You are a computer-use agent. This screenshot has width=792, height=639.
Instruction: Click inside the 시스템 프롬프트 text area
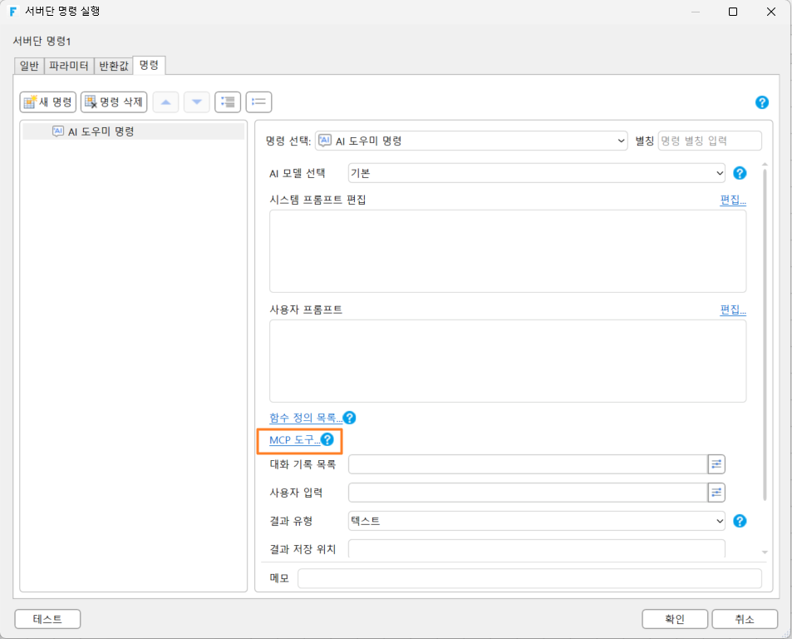click(508, 251)
